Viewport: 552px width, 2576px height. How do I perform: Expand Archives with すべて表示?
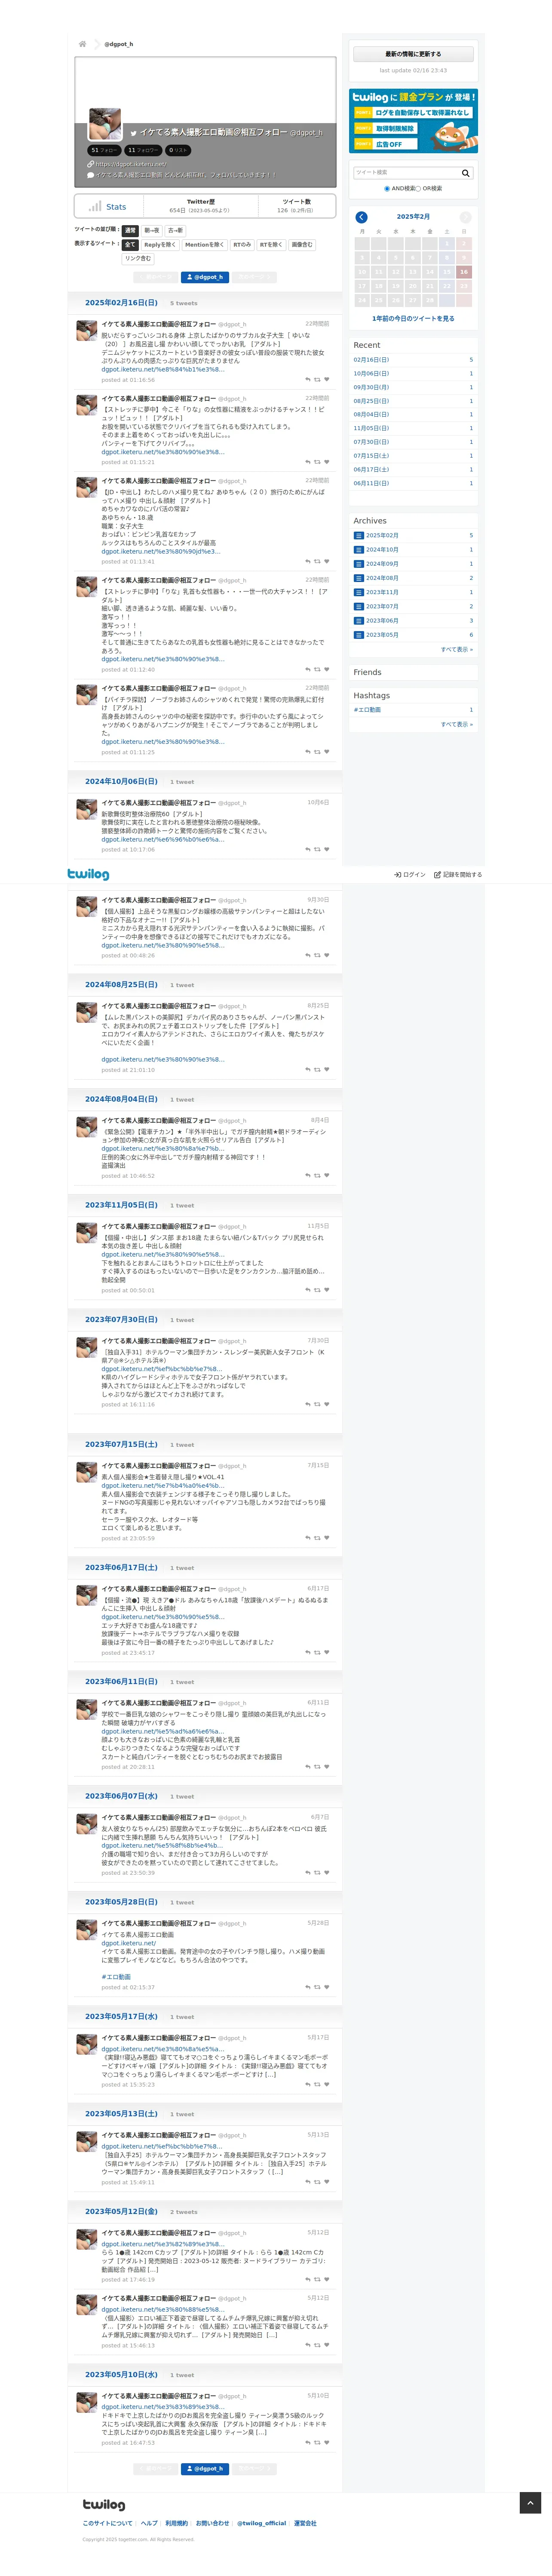(457, 649)
